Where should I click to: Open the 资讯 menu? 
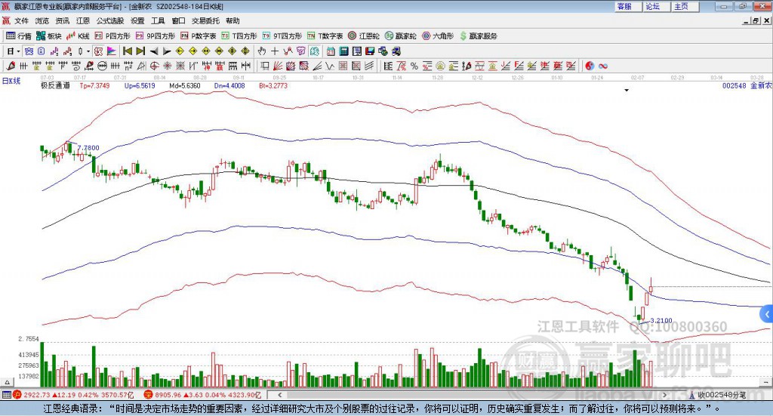[63, 20]
